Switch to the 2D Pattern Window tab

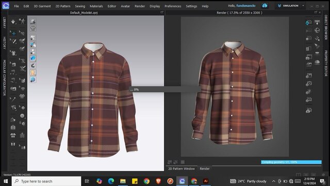181,169
